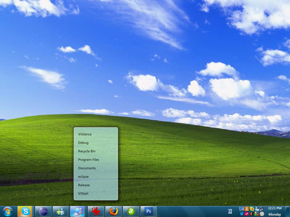Open the Windows Start orb

pyautogui.click(x=7, y=211)
